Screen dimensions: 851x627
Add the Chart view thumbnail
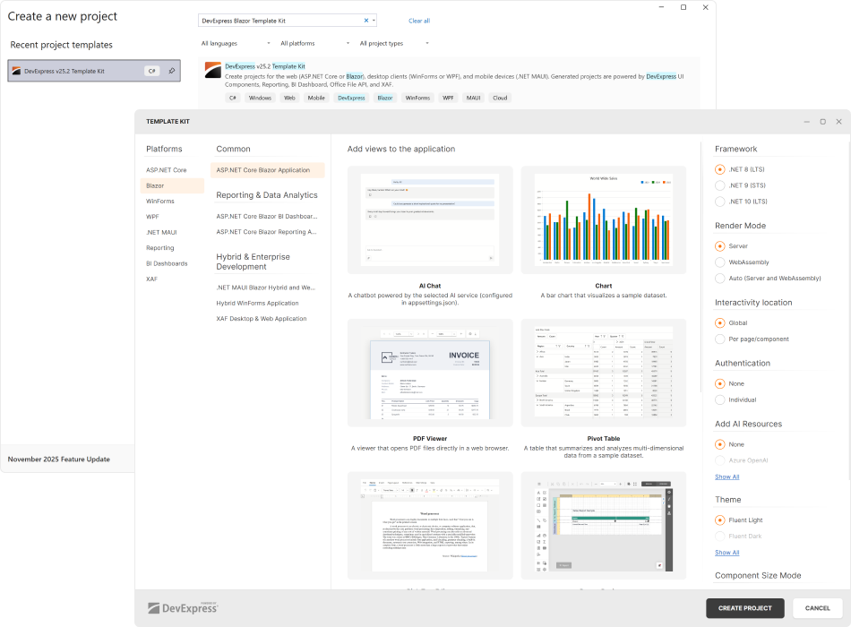[x=604, y=219]
